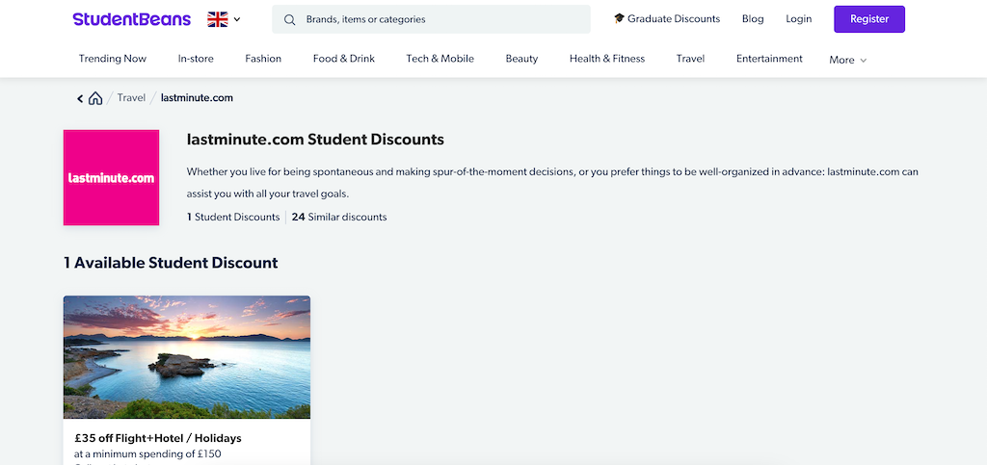Open the sunset beach offer image

point(187,357)
